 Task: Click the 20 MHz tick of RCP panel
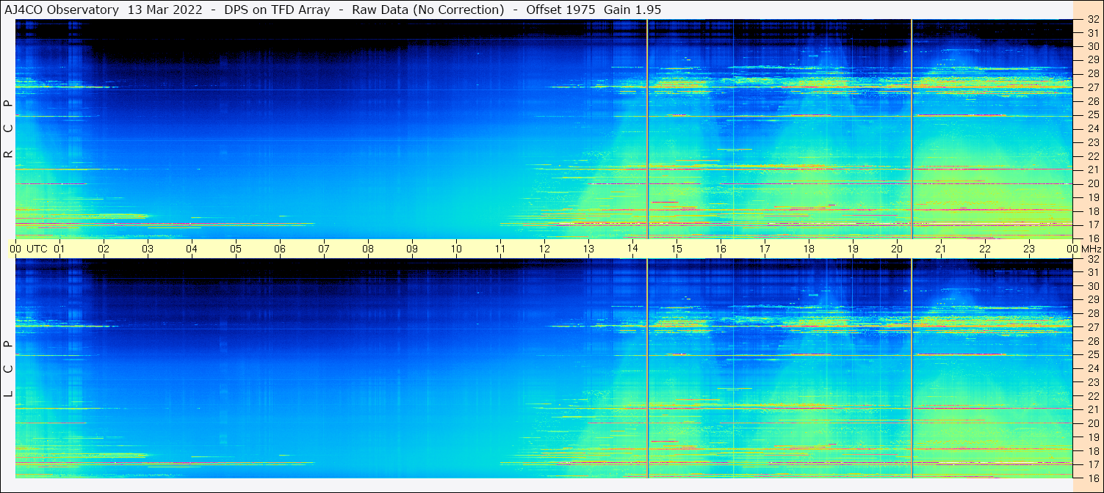coord(1093,183)
